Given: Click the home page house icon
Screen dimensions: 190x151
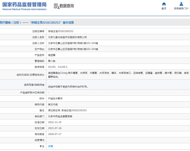Looking at the screenshot, I should pyautogui.click(x=164, y=4).
